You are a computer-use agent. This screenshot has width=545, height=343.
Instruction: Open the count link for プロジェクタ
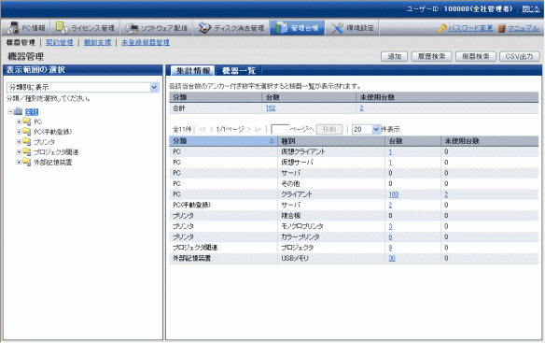click(390, 248)
